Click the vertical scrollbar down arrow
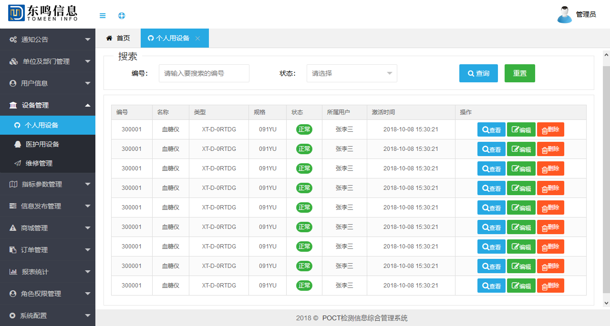 pos(606,303)
